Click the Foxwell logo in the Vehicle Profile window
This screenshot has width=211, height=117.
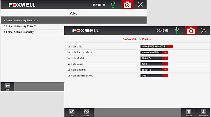coord(86,31)
